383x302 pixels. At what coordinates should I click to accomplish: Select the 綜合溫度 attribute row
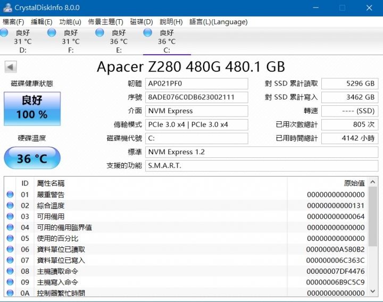coord(160,206)
